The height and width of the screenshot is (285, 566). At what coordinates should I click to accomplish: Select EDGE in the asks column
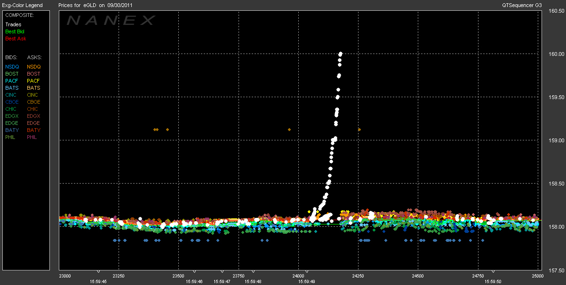click(x=34, y=123)
